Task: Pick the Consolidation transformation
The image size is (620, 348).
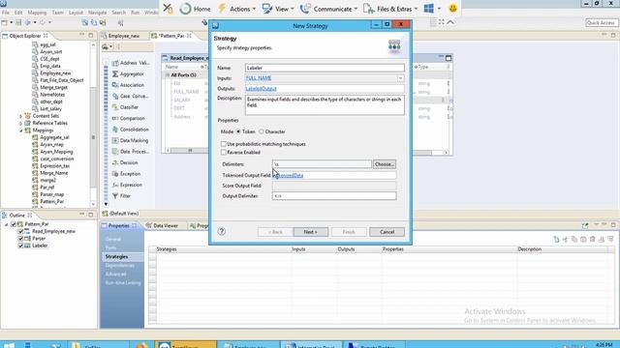Action: point(130,129)
